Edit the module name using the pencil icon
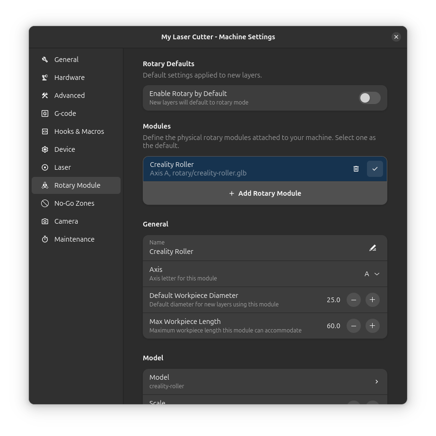 373,248
